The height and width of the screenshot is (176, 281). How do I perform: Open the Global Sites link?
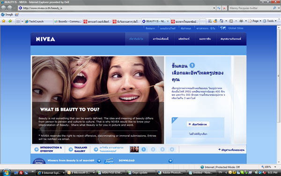coord(236,28)
